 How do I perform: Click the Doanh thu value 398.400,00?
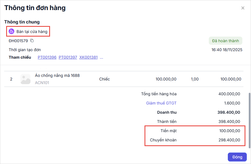(x=228, y=112)
